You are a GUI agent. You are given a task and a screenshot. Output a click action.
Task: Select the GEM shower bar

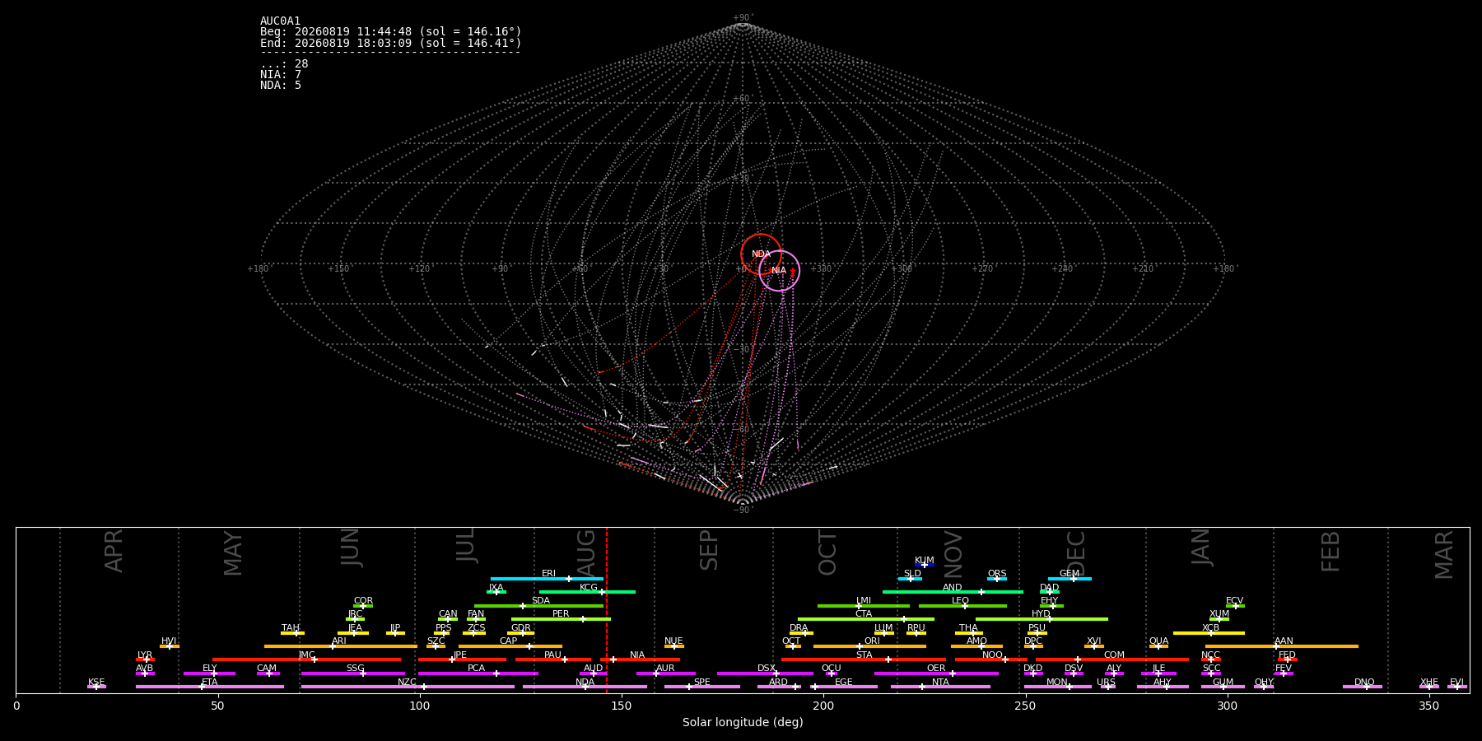point(1070,579)
